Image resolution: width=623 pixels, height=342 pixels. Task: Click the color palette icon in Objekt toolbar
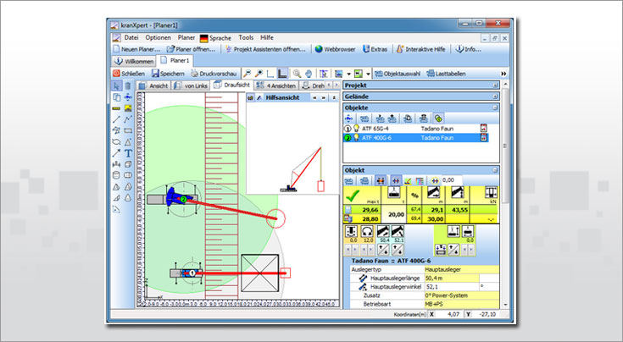pyautogui.click(x=419, y=181)
